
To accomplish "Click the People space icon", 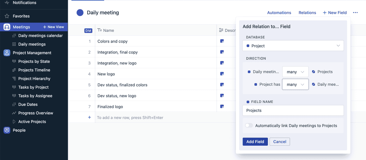I will (7, 130).
